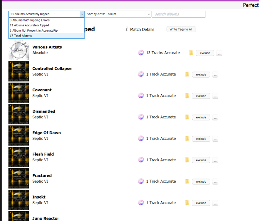Image resolution: width=259 pixels, height=221 pixels.
Task: Open the Sort by Artist - Album dropdown
Action: [118, 14]
